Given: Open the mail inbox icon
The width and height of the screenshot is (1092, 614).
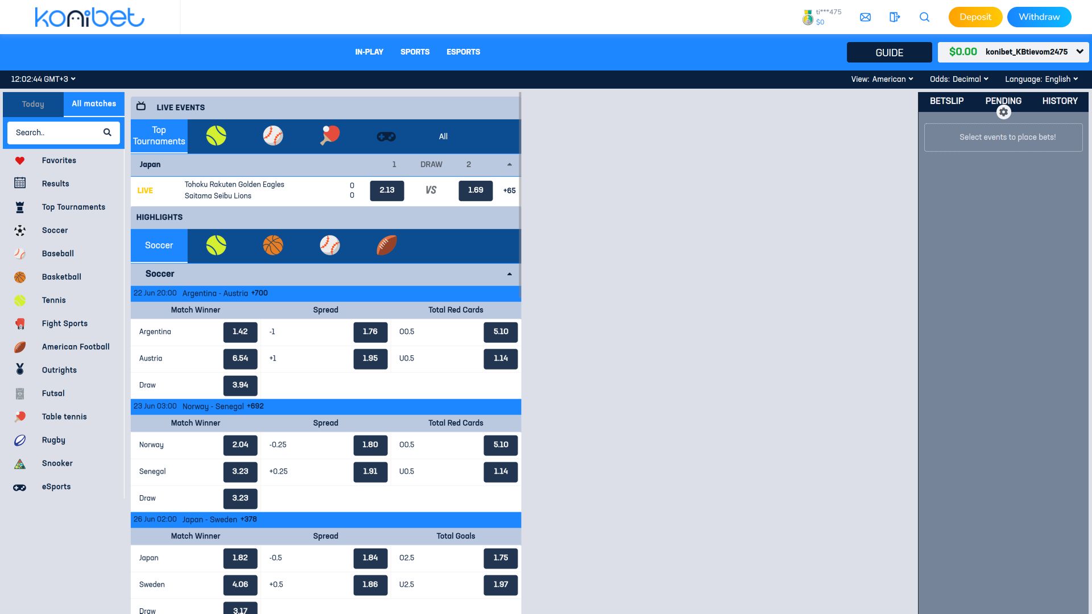Looking at the screenshot, I should (865, 17).
